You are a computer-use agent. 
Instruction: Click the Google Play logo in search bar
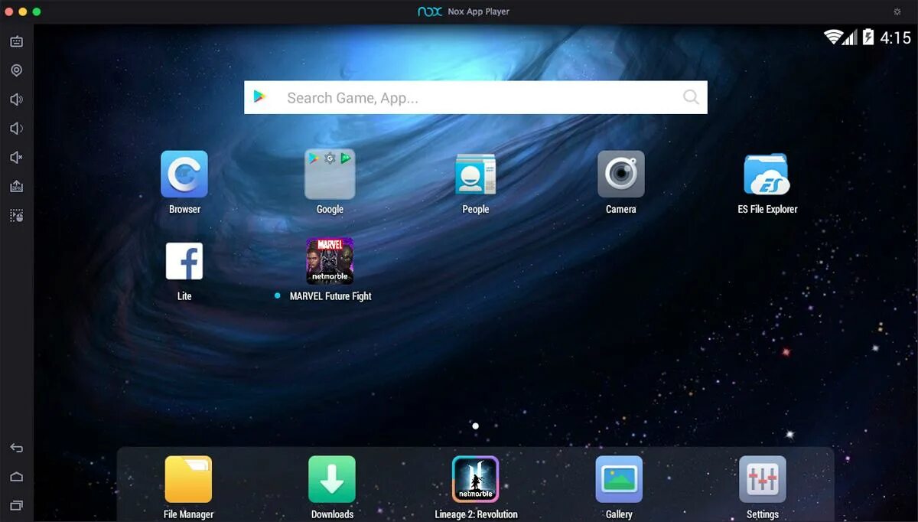[260, 97]
